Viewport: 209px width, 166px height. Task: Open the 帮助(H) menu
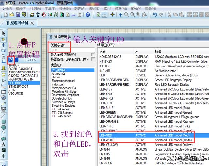[151, 9]
